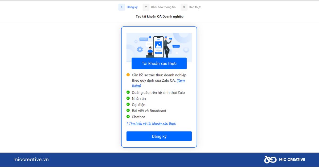Click green check beside Bài viết và Broadcast

tap(128, 110)
